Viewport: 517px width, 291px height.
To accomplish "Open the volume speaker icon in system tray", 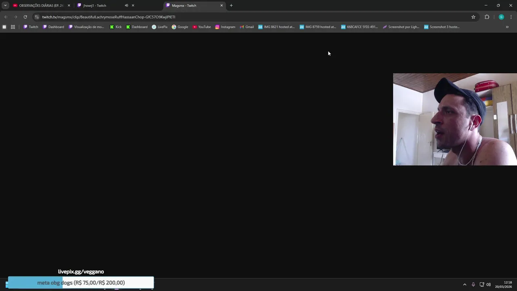I will (x=488, y=285).
